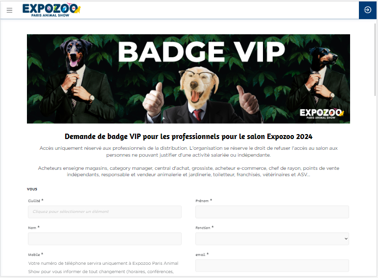Expand the Fonction dropdown
The height and width of the screenshot is (278, 378).
272,239
